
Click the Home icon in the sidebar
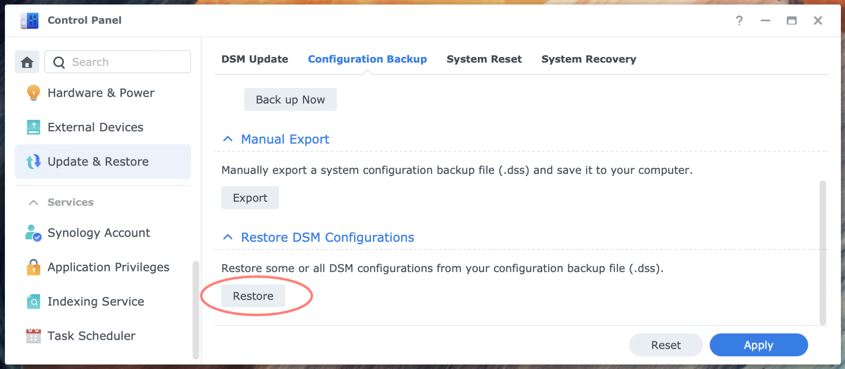27,61
